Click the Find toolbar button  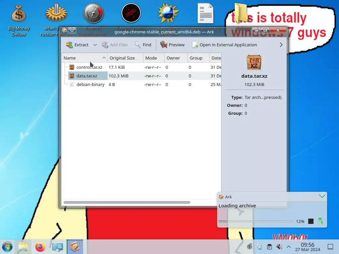tap(143, 45)
